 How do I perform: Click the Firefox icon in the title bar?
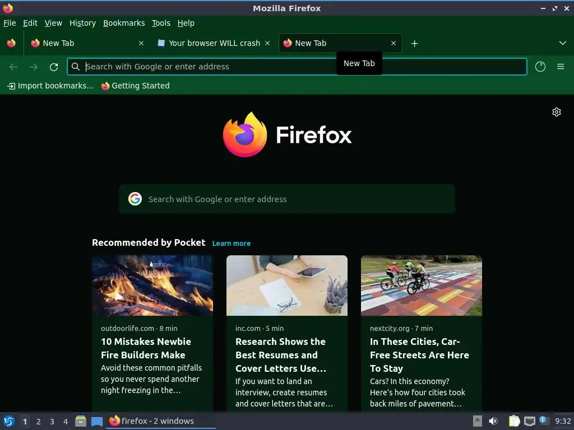8,8
